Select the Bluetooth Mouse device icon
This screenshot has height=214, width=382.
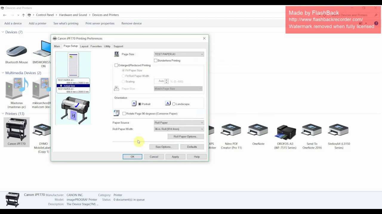pos(16,51)
